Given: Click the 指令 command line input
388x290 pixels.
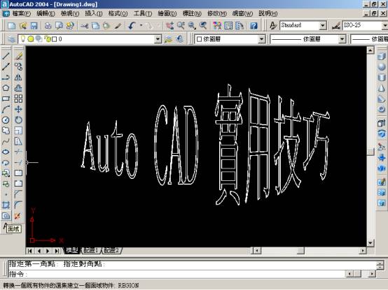Looking at the screenshot, I should pyautogui.click(x=176, y=274).
